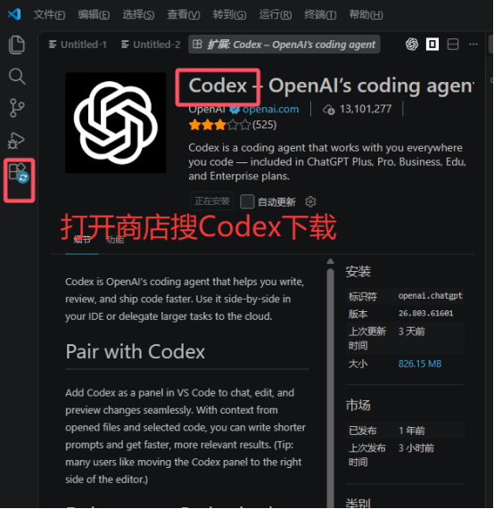Open the 选择(S) menu
This screenshot has width=494, height=509.
coord(138,14)
